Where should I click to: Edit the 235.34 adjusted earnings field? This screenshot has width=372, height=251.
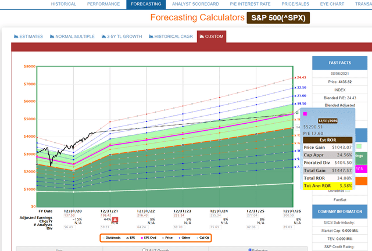click(x=179, y=216)
